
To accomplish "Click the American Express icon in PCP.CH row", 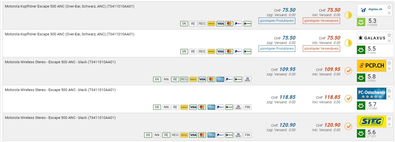I will coord(220,79).
